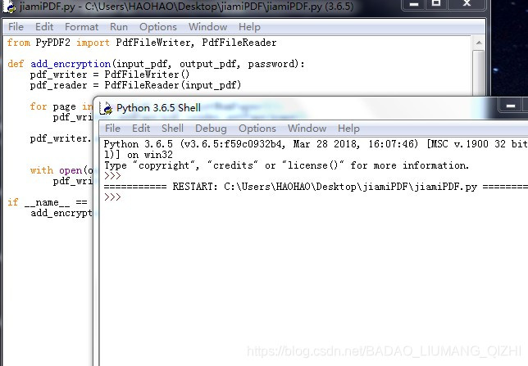528x366 pixels.
Task: Click editor scrollbar up arrow
Action: (x=479, y=43)
